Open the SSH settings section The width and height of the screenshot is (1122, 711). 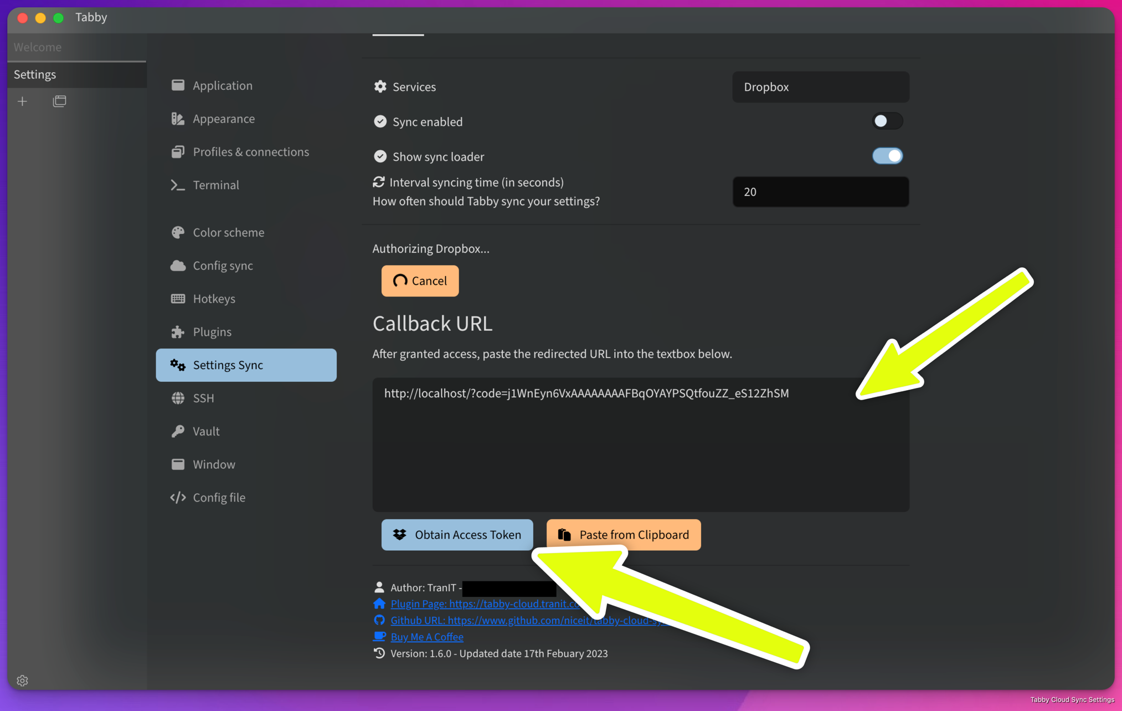coord(246,398)
